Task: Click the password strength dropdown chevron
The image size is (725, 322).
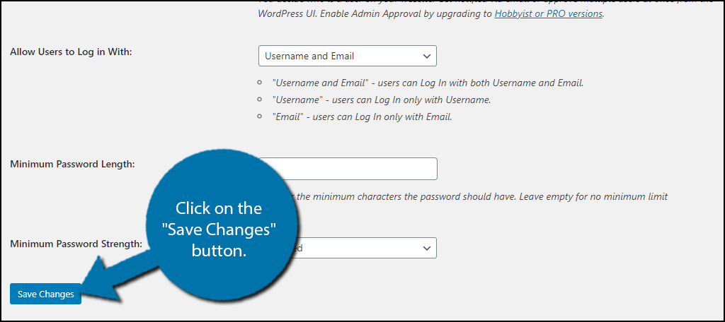Action: (x=426, y=248)
